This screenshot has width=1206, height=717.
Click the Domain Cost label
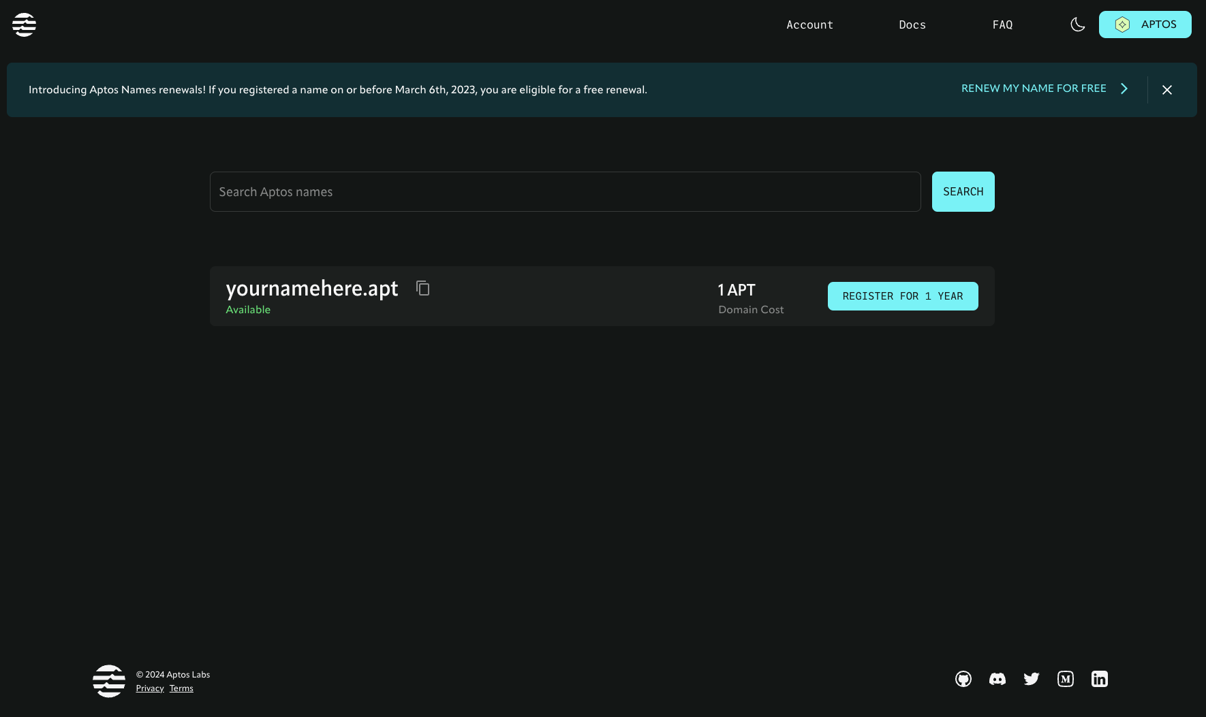(x=751, y=310)
